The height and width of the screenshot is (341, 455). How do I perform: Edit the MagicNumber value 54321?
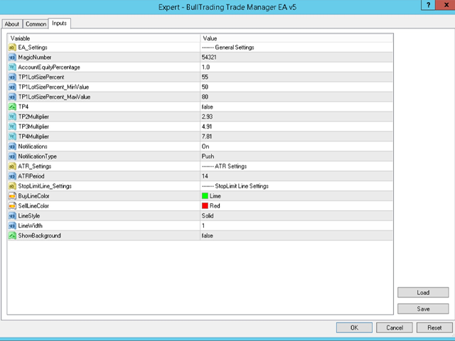pyautogui.click(x=296, y=57)
